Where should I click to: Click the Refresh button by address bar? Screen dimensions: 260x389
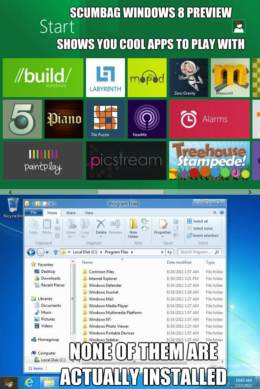(x=170, y=252)
